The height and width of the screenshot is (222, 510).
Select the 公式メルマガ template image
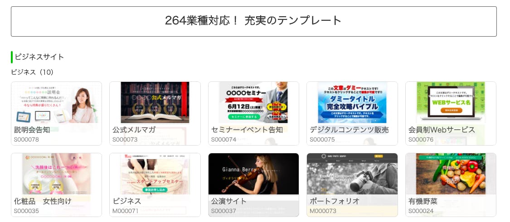[155, 102]
